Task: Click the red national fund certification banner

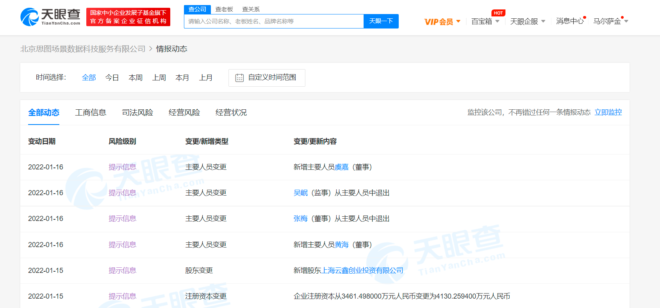Action: (128, 17)
